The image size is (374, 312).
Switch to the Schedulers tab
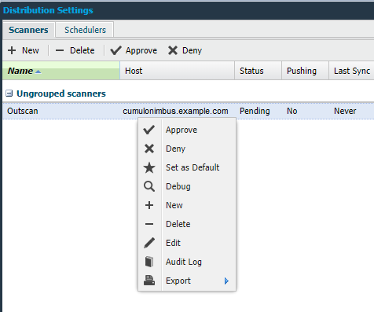click(x=85, y=30)
